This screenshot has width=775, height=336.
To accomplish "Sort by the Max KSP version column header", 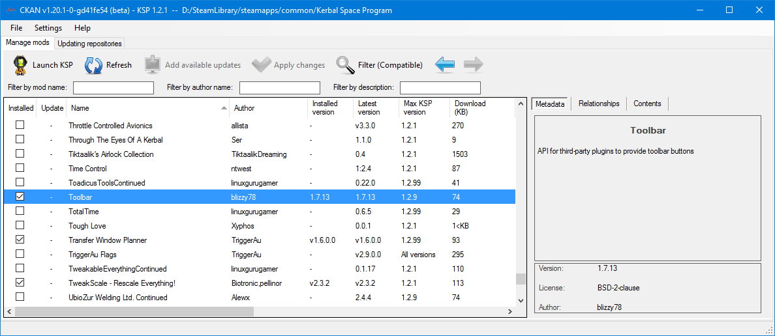I will click(x=423, y=108).
